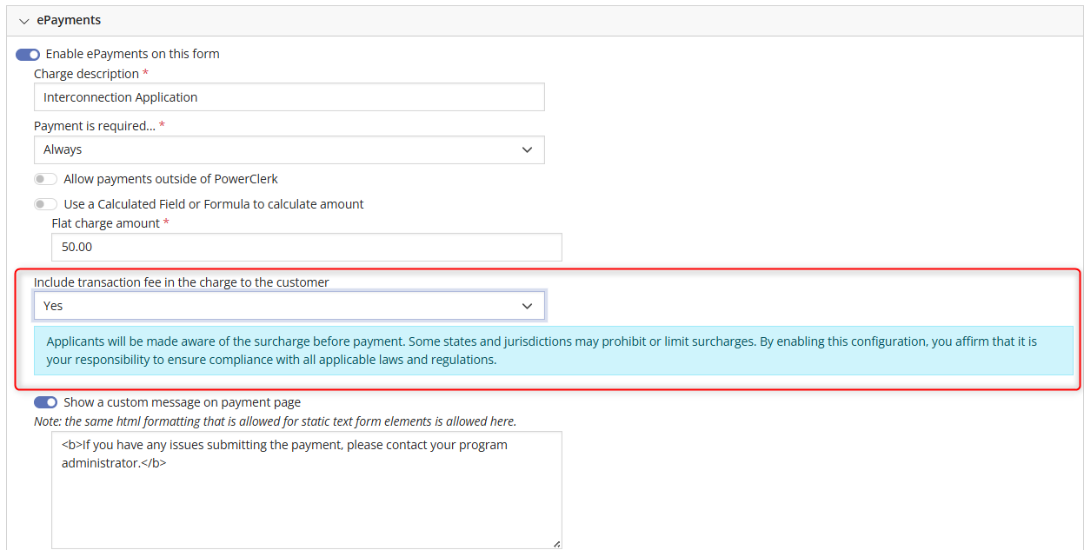Click the chevron on the Payment is required dropdown
The width and height of the screenshot is (1084, 550).
click(528, 149)
